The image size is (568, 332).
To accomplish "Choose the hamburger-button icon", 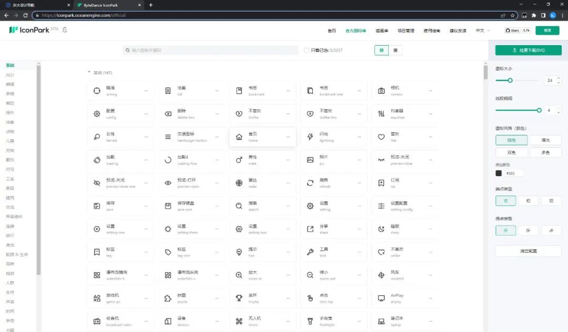I will click(168, 137).
